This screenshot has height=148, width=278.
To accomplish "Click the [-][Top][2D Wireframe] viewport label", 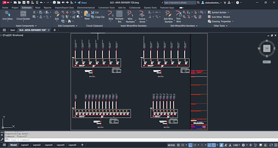I will 12,35.
